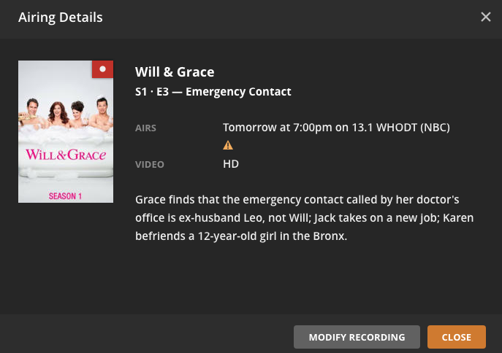Select the Will & Grace show title
502x353 pixels.
pos(175,71)
